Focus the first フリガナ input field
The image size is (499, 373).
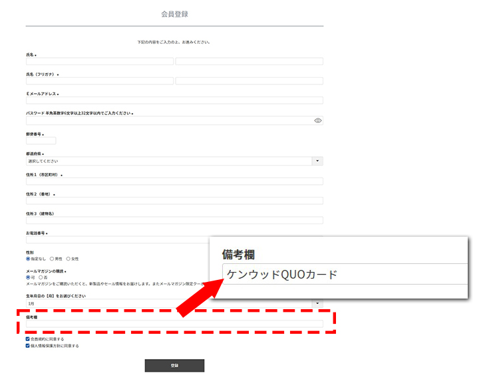[x=99, y=81]
